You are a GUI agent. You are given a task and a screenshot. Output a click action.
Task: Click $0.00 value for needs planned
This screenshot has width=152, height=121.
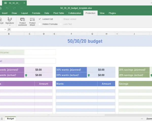pos(39,70)
